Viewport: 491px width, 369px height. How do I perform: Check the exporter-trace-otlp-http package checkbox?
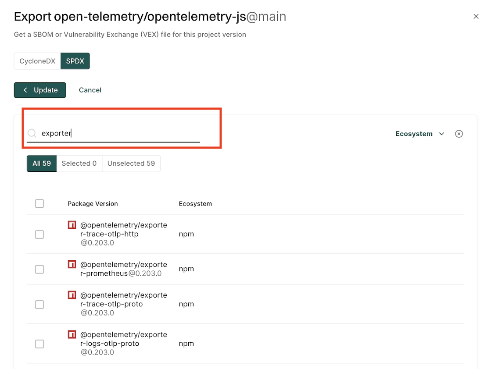[39, 234]
